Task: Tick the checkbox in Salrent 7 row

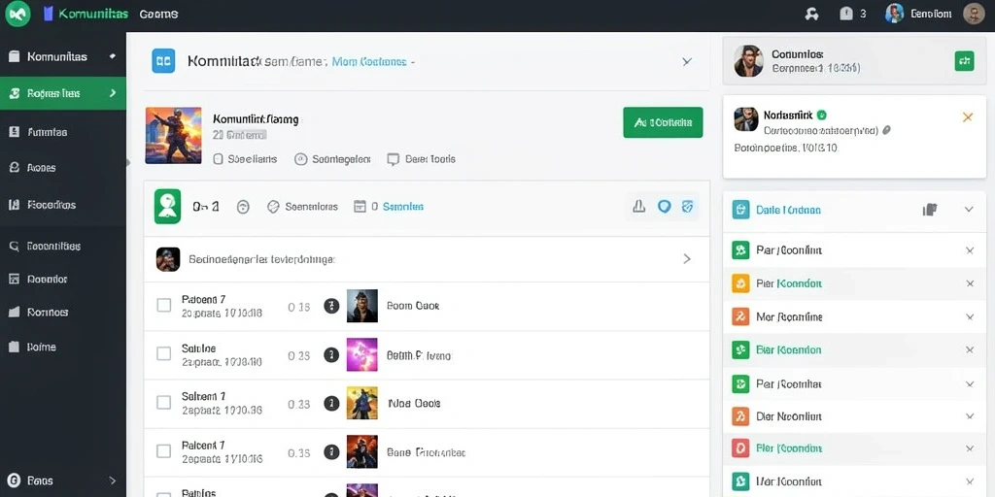Action: point(163,402)
